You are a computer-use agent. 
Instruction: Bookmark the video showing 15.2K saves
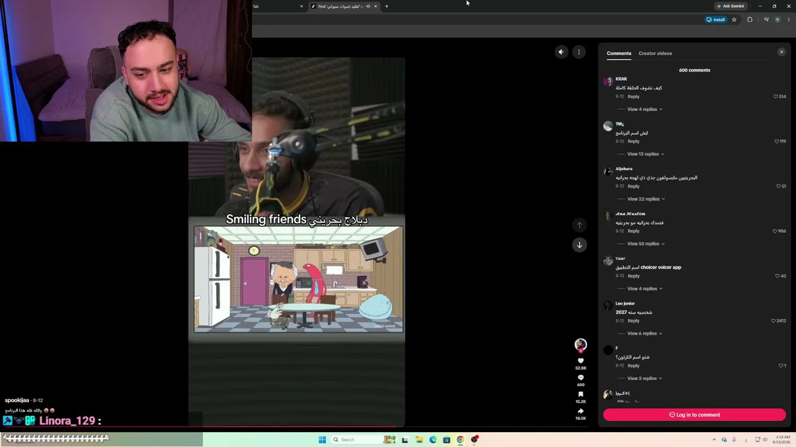tap(581, 394)
